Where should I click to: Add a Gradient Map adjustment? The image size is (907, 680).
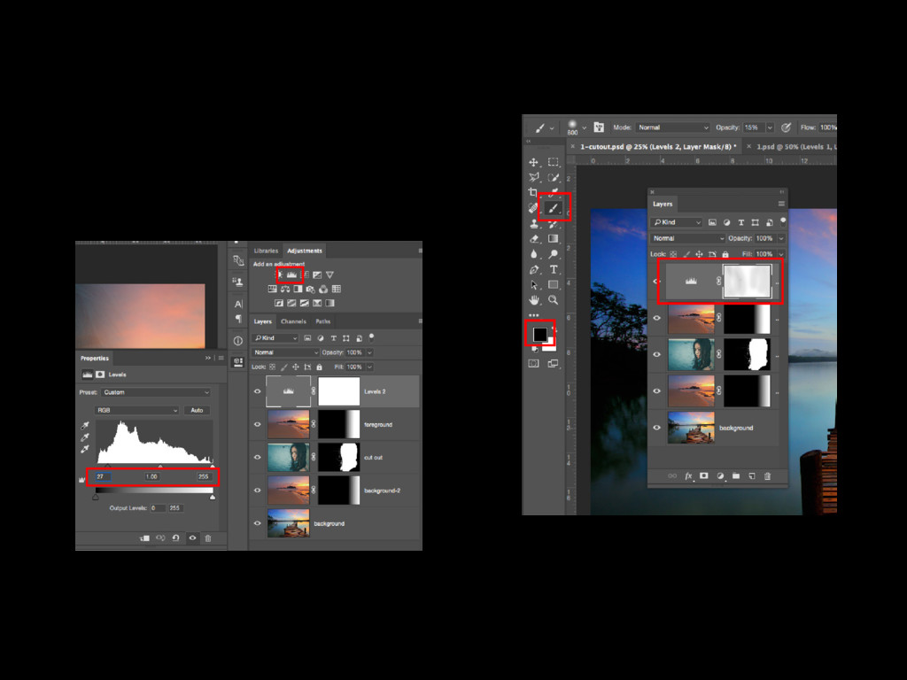tap(329, 303)
